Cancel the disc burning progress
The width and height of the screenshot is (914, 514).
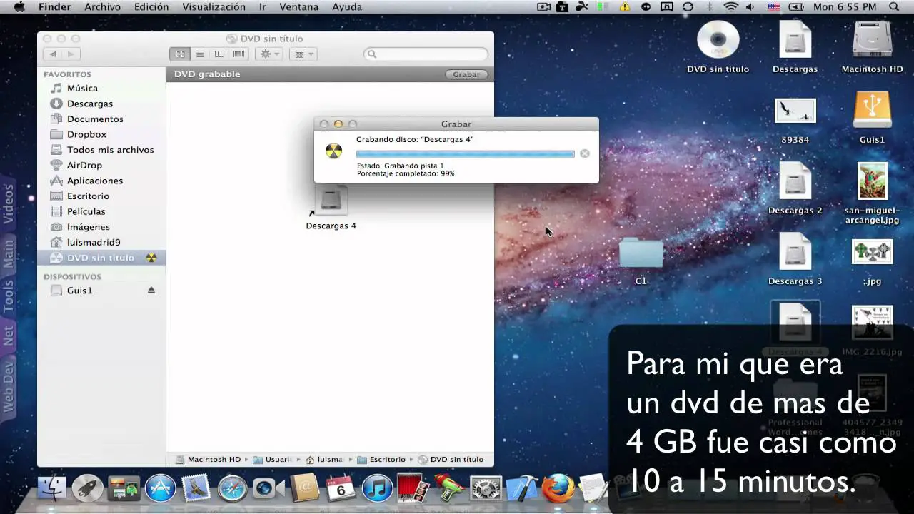(585, 153)
